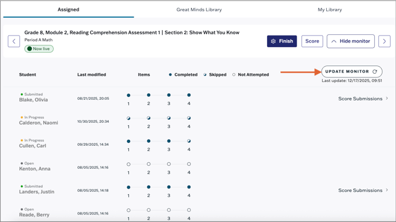Open Score Submissions for Olivia Blake
Screen dimensions: 396x222
coord(363,99)
